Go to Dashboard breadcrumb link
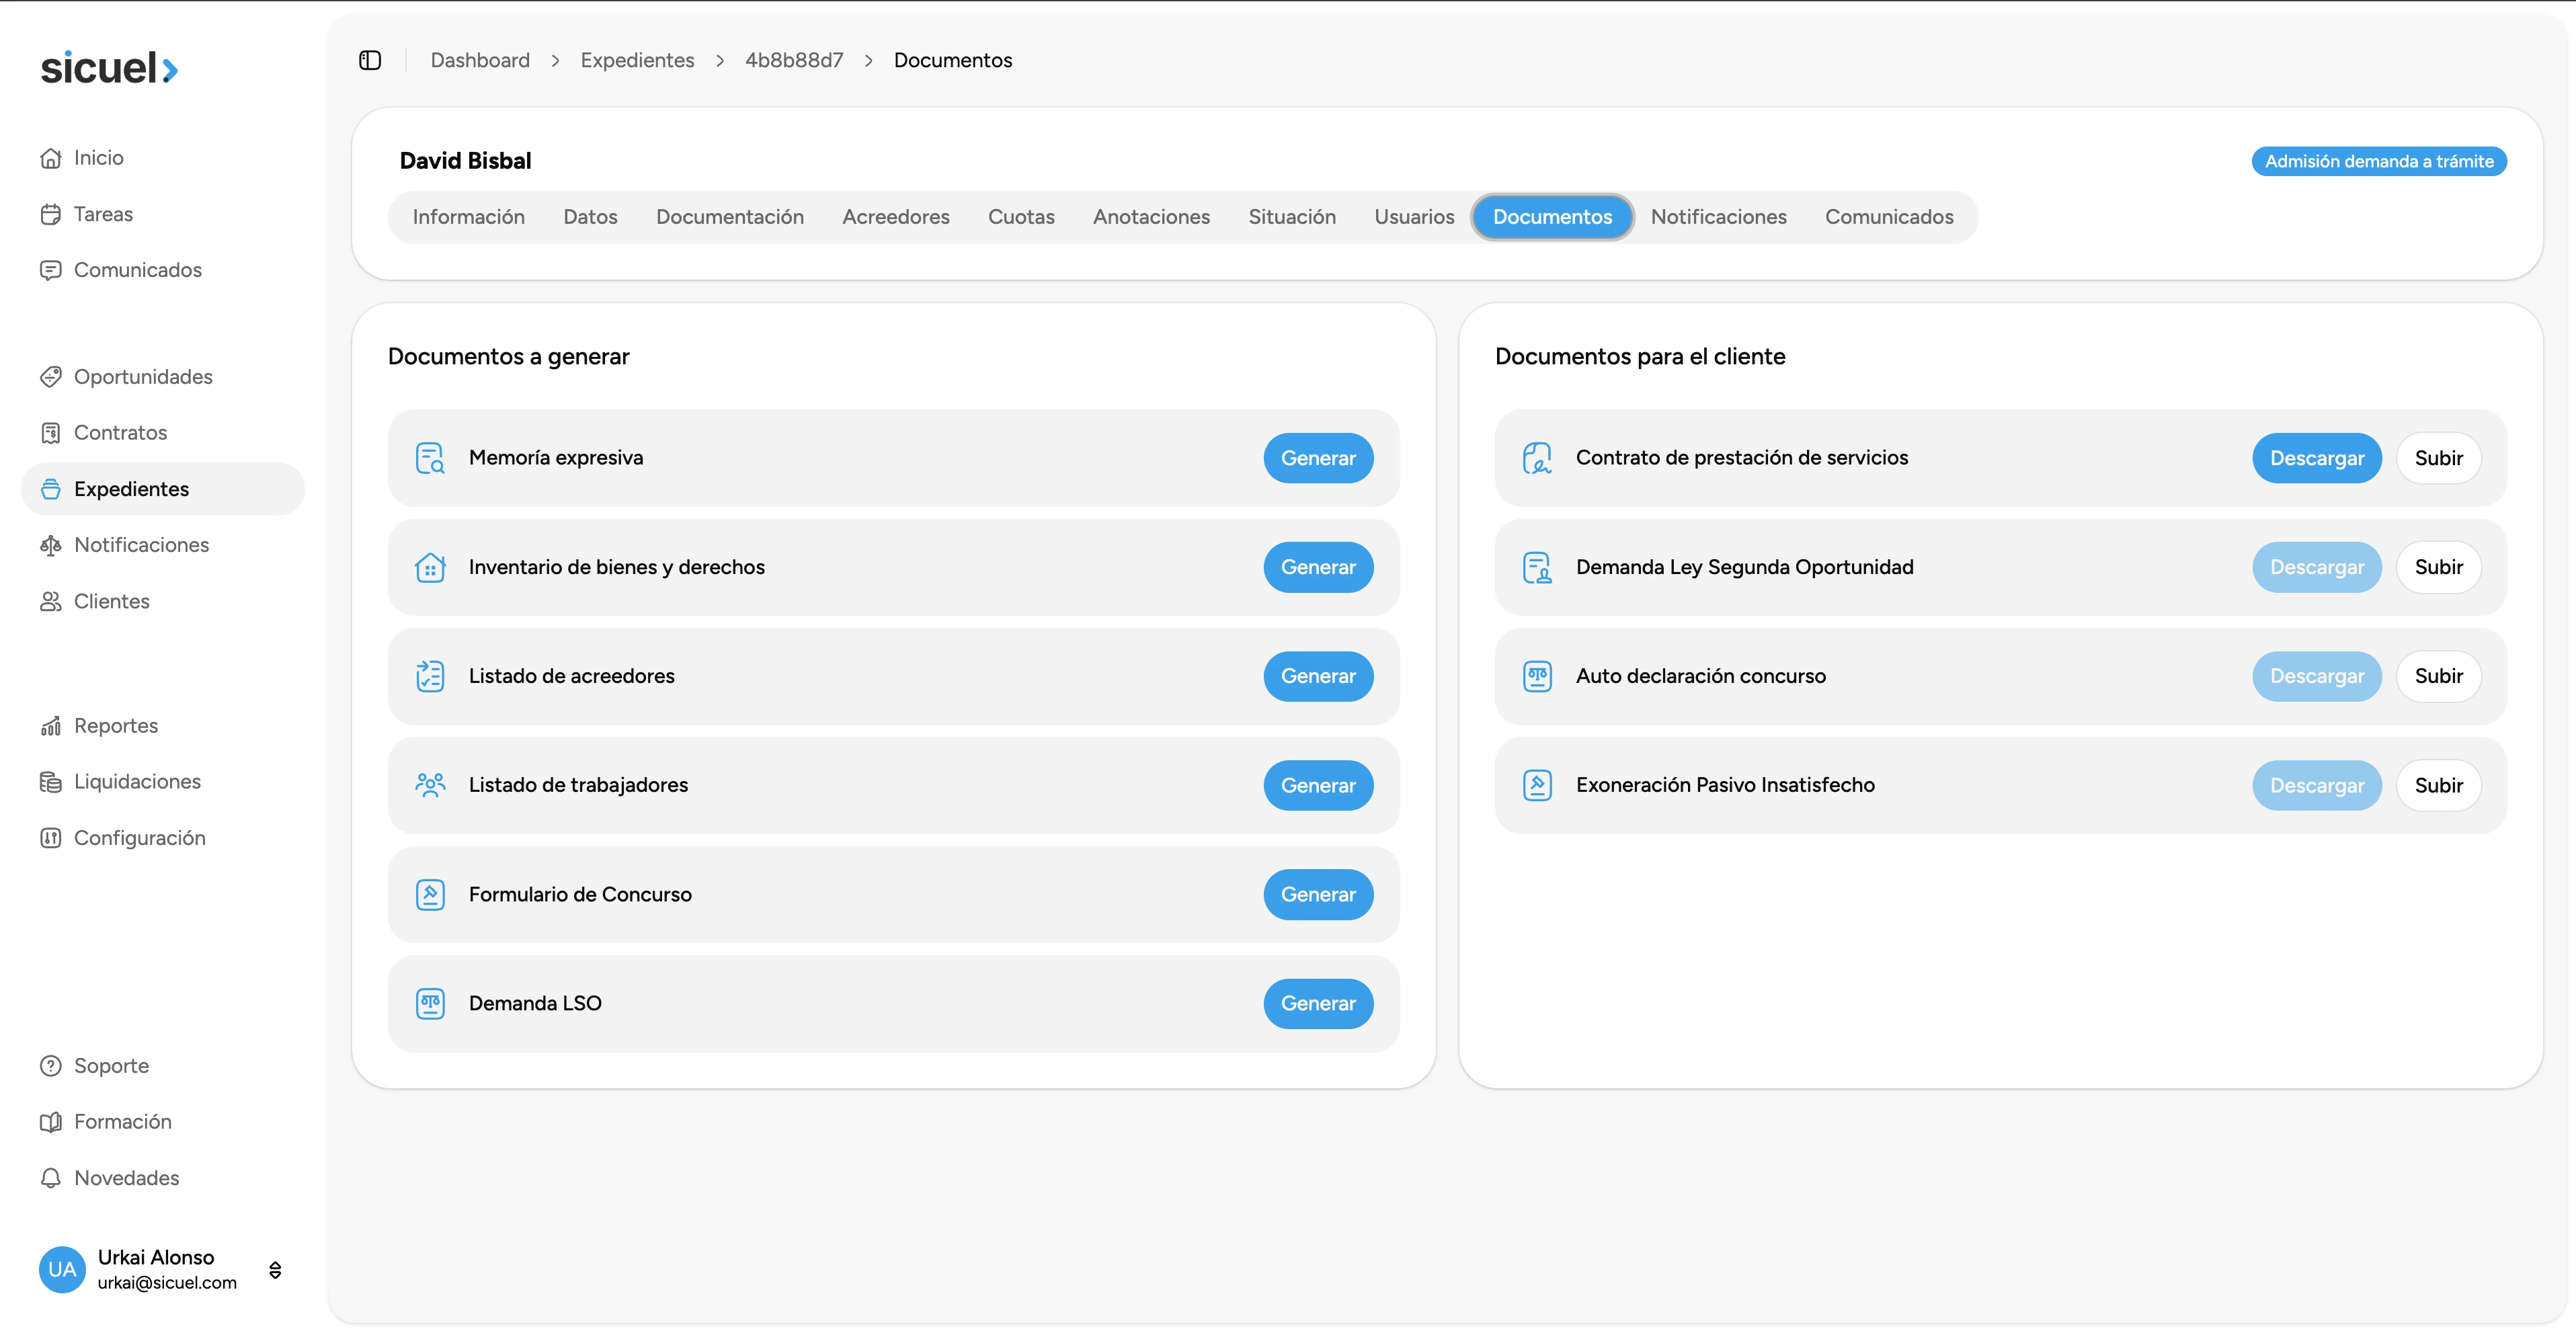2576x1335 pixels. click(x=480, y=60)
